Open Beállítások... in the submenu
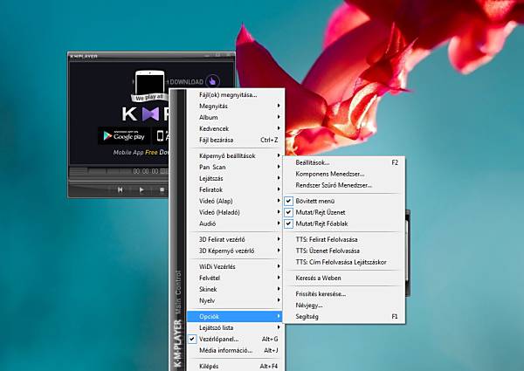This screenshot has height=371, width=524. click(x=343, y=162)
